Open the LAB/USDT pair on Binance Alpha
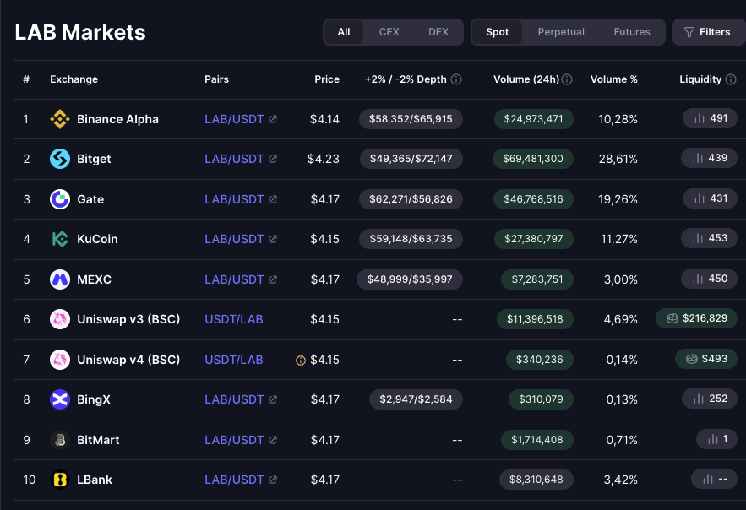The width and height of the screenshot is (746, 510). (234, 119)
